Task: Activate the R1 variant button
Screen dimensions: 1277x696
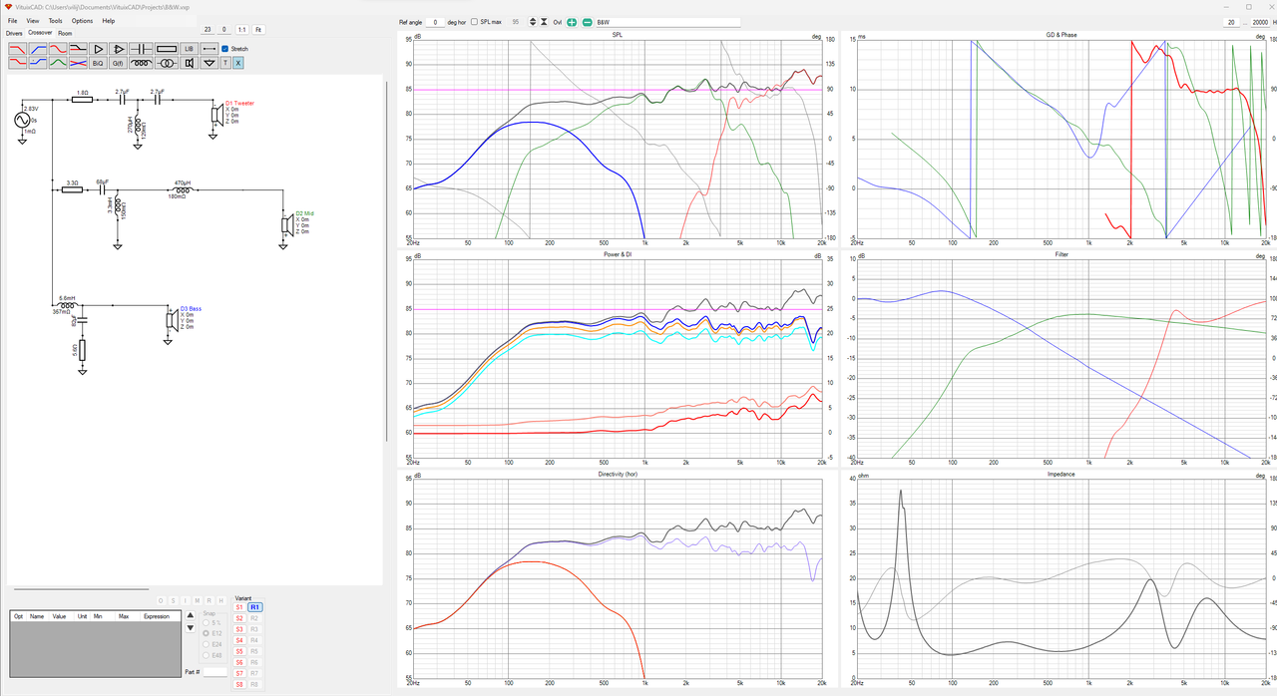Action: coord(255,607)
